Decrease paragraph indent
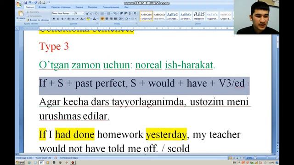The width and height of the screenshot is (294, 165). point(121,13)
